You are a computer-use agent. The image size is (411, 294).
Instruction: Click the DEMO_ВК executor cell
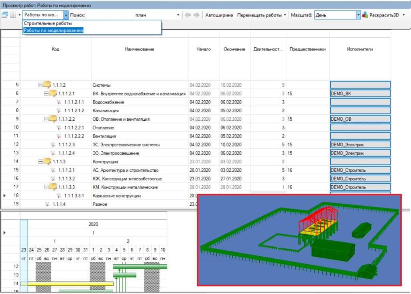pyautogui.click(x=360, y=93)
